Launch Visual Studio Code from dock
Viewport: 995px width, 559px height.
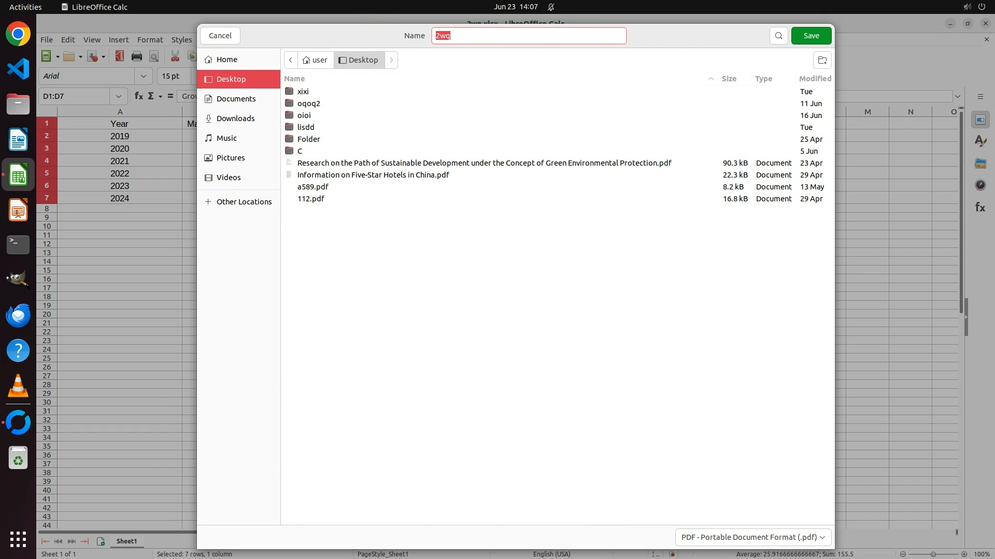[x=18, y=69]
